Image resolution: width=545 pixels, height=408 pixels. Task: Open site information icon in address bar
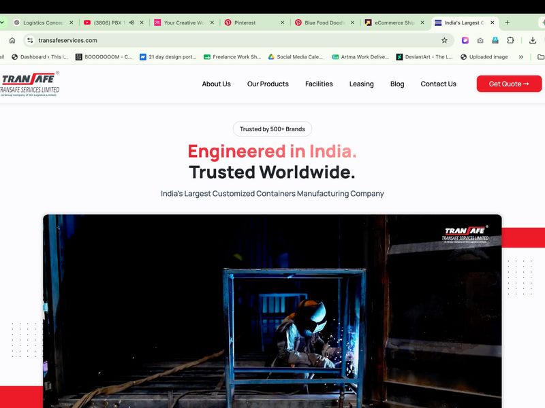(30, 40)
